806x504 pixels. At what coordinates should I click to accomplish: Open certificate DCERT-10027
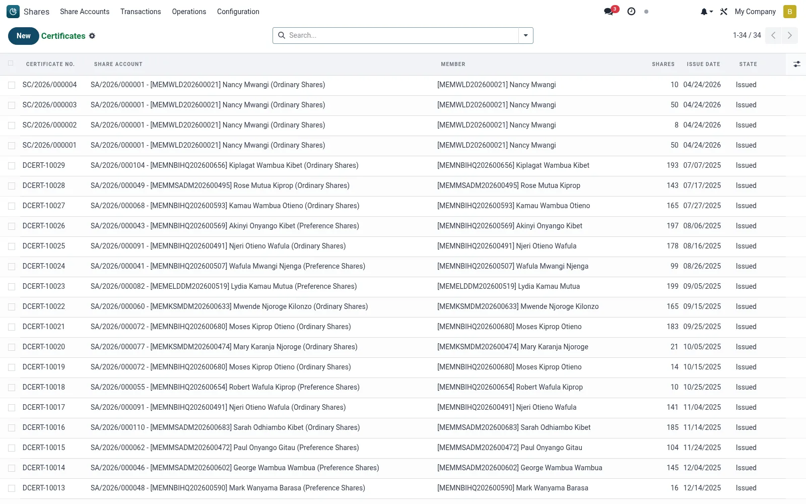[x=44, y=206]
